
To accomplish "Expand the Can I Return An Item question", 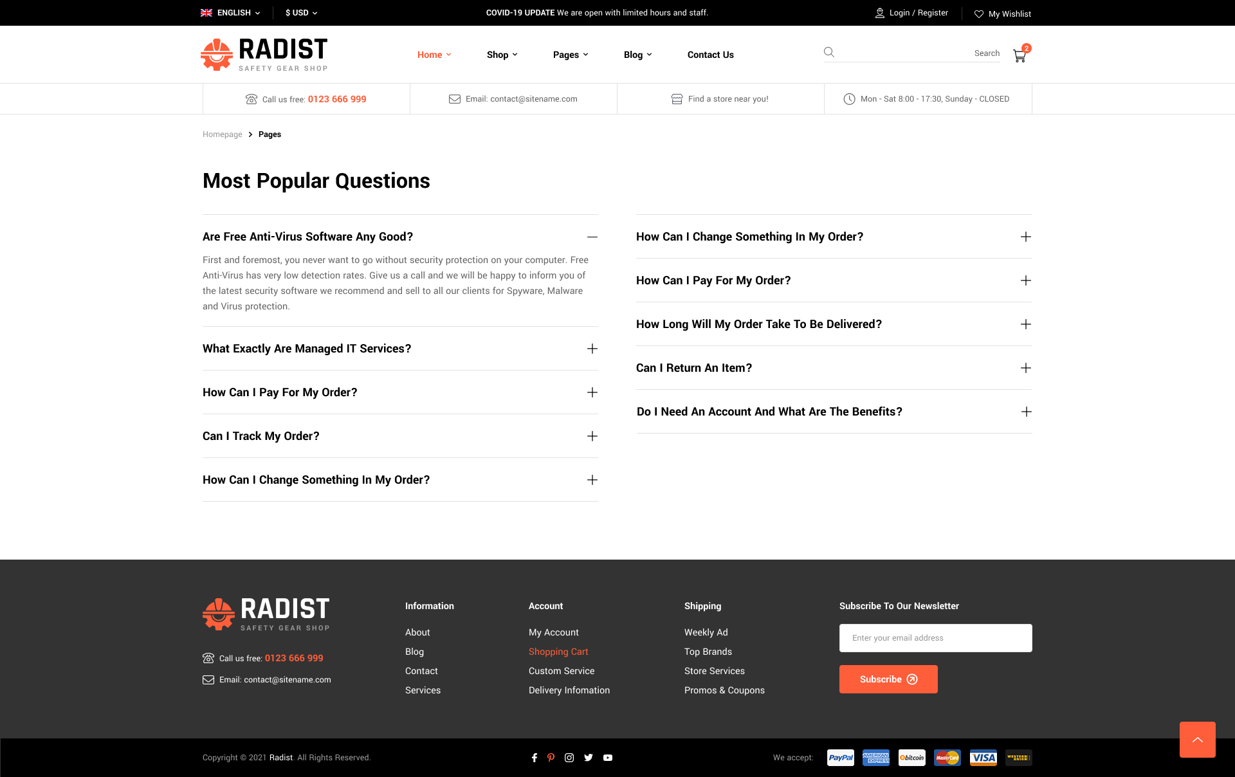I will tap(1026, 368).
